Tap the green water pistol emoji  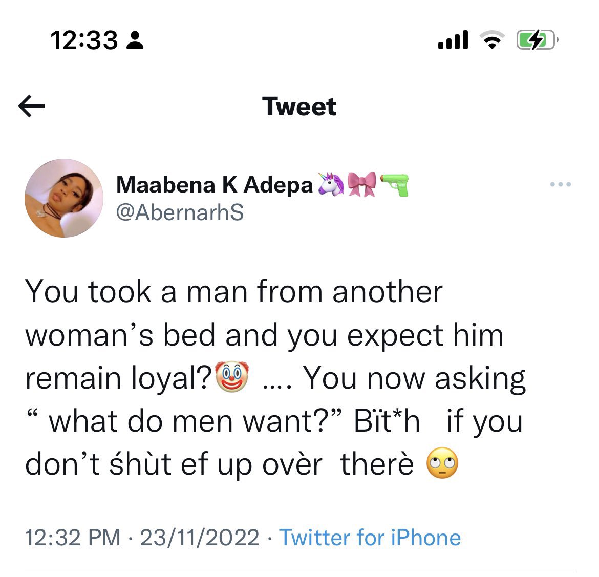(394, 184)
